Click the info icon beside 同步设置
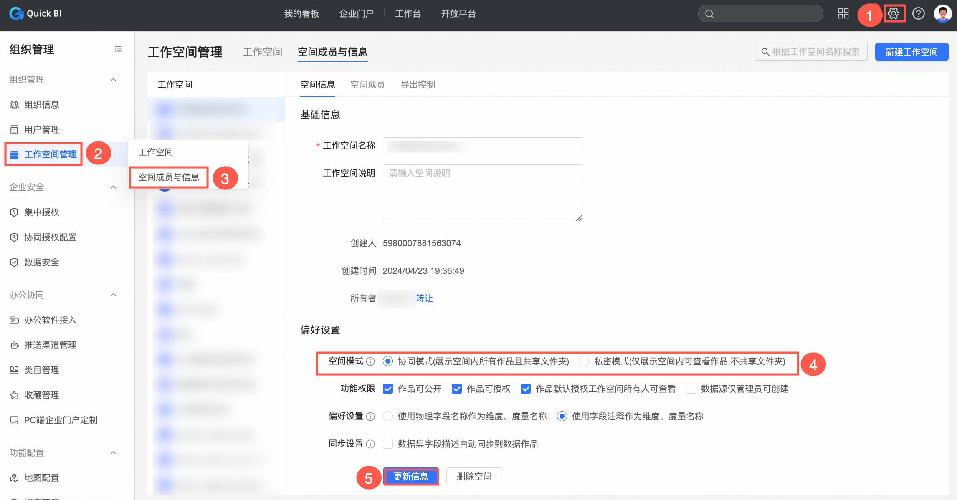957x500 pixels. [x=370, y=444]
